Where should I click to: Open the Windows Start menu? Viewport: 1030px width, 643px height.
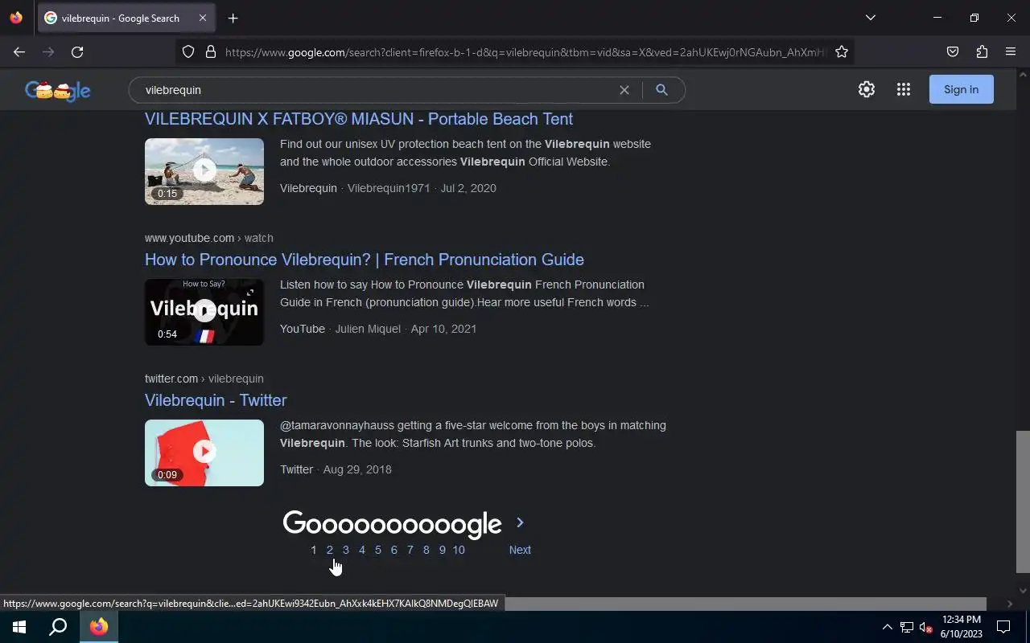click(19, 627)
